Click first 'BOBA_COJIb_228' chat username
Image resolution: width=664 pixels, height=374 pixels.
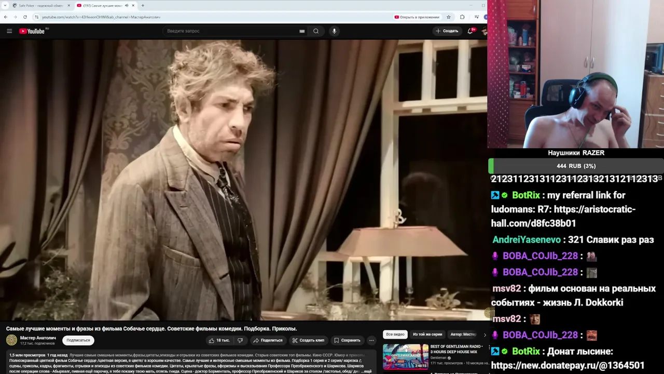pos(540,256)
